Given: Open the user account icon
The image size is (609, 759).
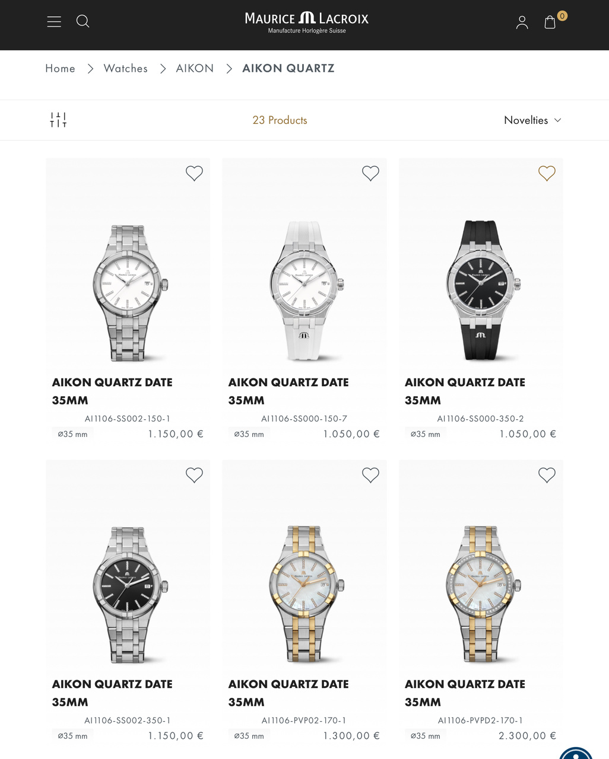Looking at the screenshot, I should point(522,23).
